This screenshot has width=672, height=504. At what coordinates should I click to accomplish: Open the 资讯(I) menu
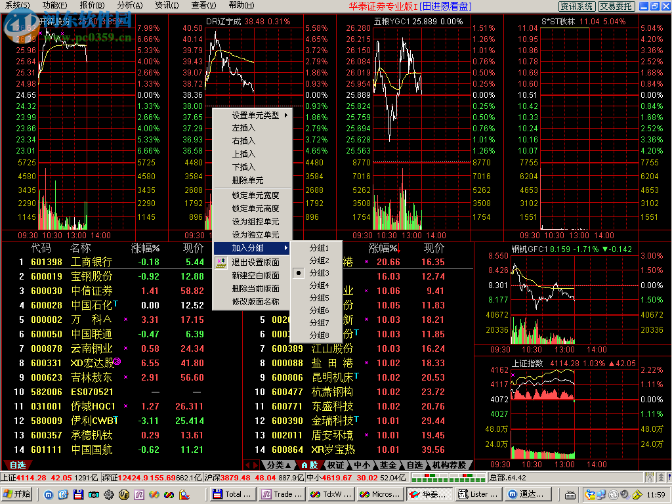167,5
